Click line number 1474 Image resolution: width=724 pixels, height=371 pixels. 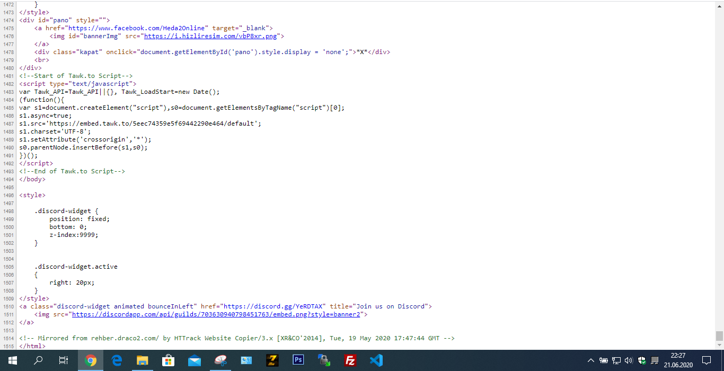click(x=8, y=20)
